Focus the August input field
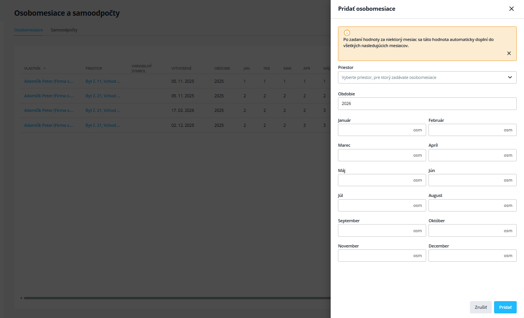The image size is (524, 318). pyautogui.click(x=473, y=205)
